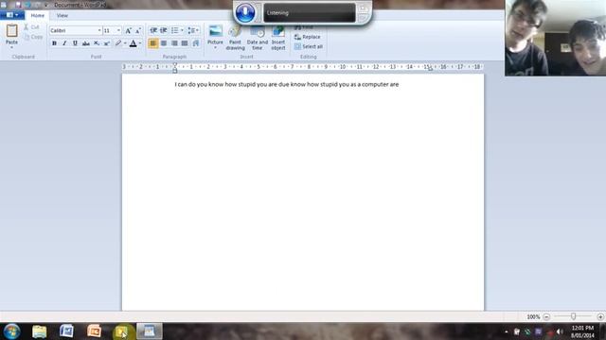Click the Shrink font icon
The image size is (606, 340).
(138, 30)
